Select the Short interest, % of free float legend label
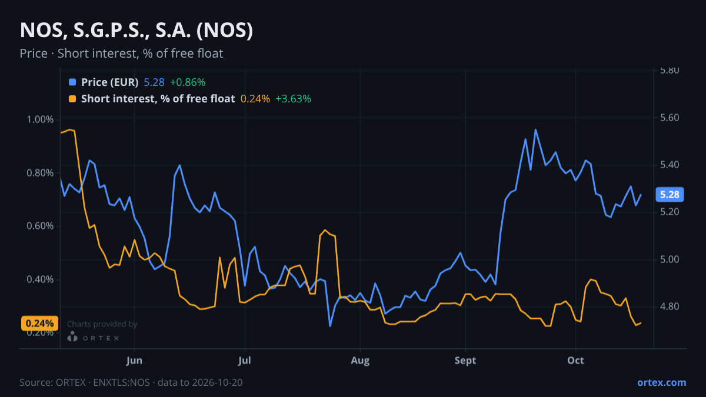706x397 pixels. [x=158, y=99]
